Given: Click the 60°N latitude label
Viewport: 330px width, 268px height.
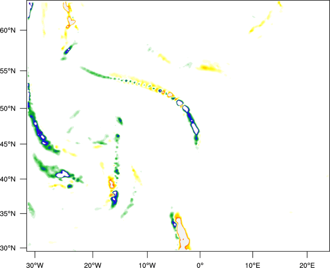Looking at the screenshot, I should tap(8, 31).
